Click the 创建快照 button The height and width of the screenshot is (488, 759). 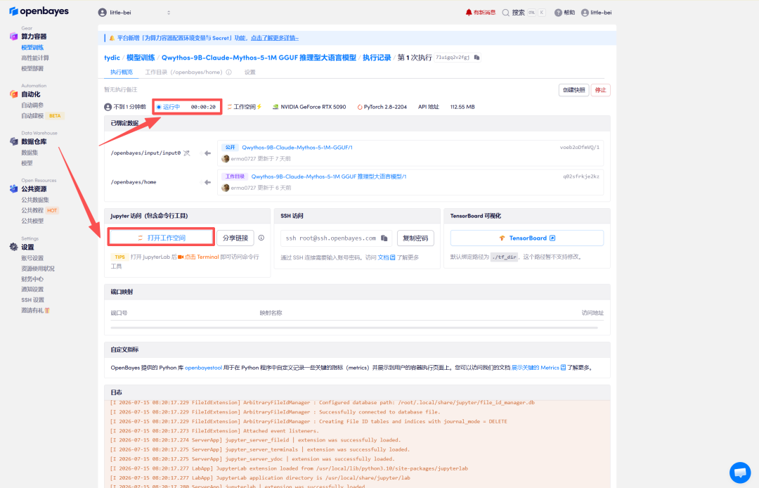(x=573, y=90)
